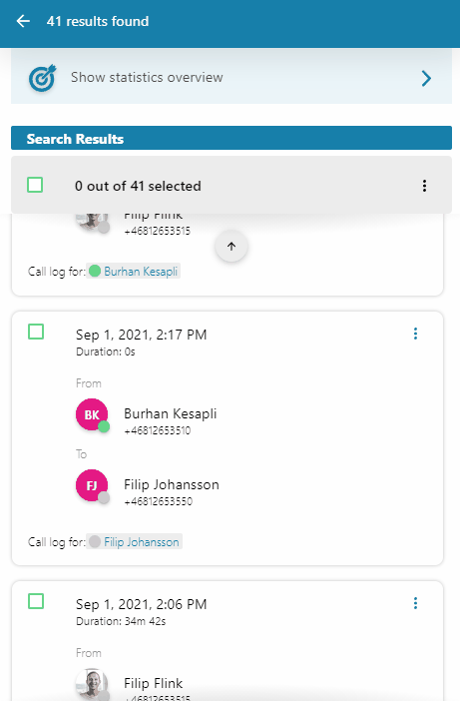Click the 41 results found title

(x=98, y=21)
